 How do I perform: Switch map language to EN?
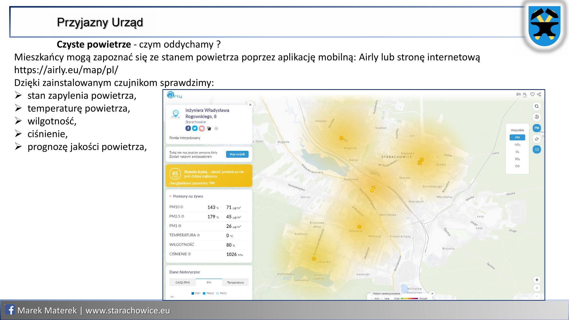pos(518,94)
